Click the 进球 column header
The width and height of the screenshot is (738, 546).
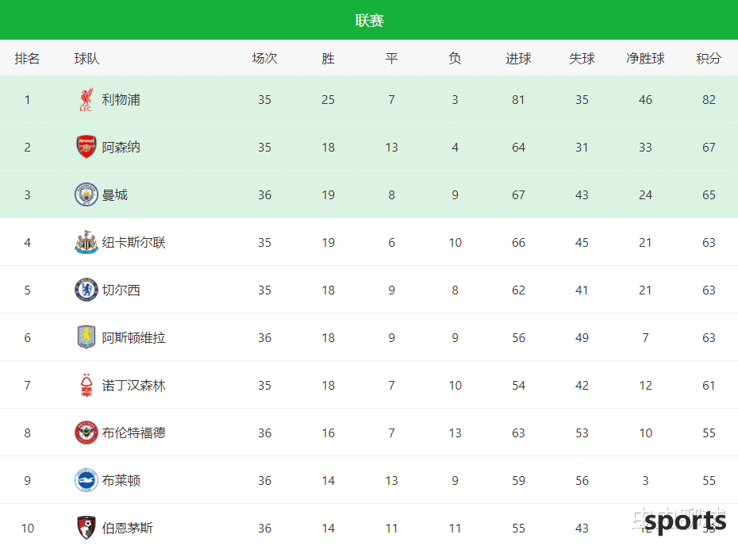click(x=518, y=59)
